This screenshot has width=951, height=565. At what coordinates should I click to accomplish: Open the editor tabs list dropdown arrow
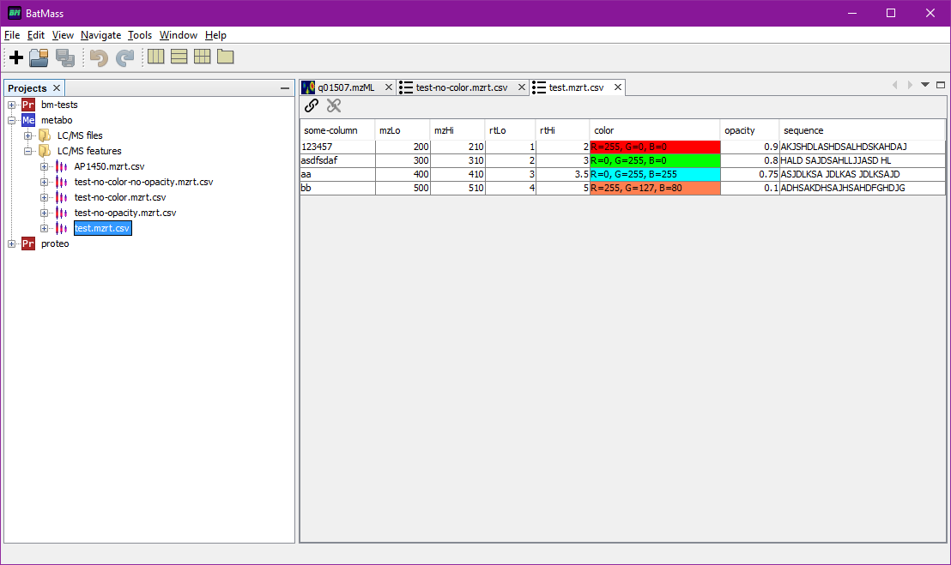925,85
